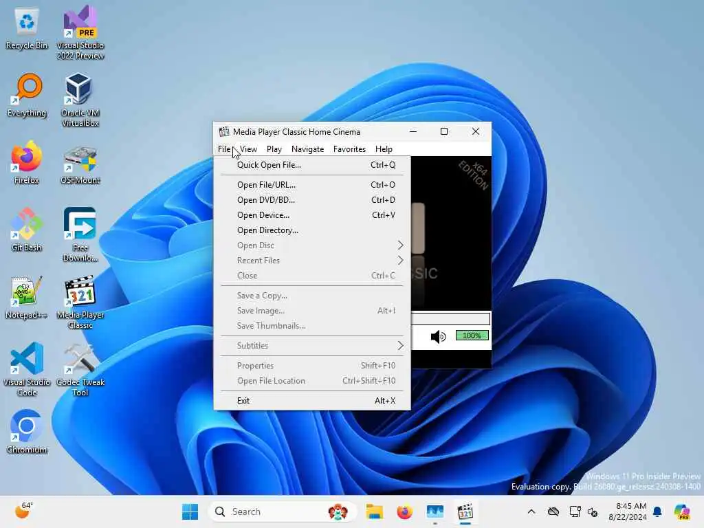Screen dimensions: 704x528
Task: Click the taskbar app left of MPC
Action: tap(434, 511)
